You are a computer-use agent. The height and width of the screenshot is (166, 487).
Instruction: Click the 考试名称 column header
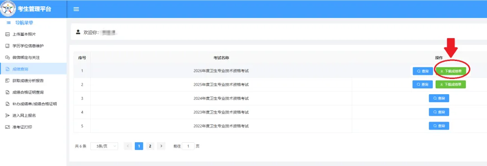pos(221,58)
